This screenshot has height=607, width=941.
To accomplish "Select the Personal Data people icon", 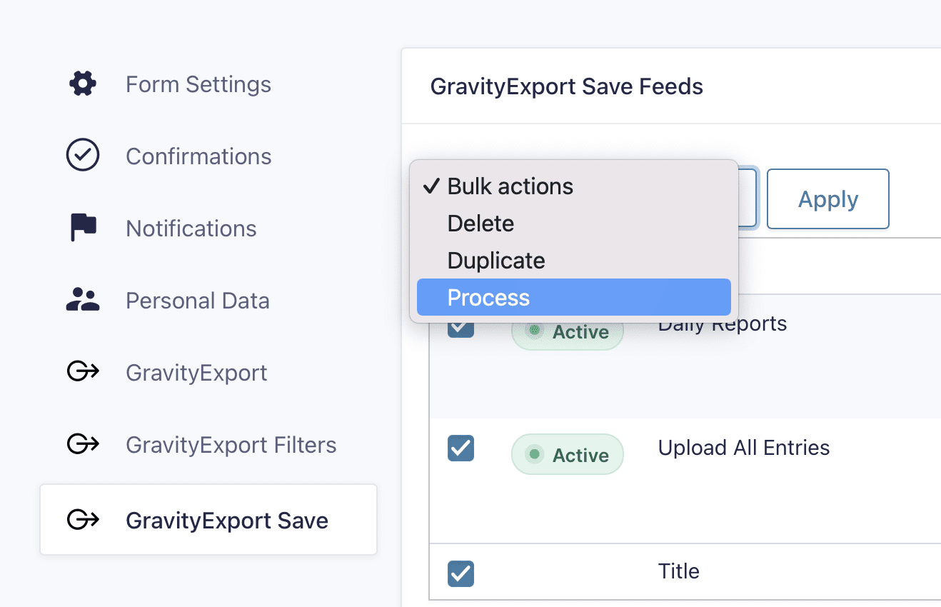I will (82, 300).
